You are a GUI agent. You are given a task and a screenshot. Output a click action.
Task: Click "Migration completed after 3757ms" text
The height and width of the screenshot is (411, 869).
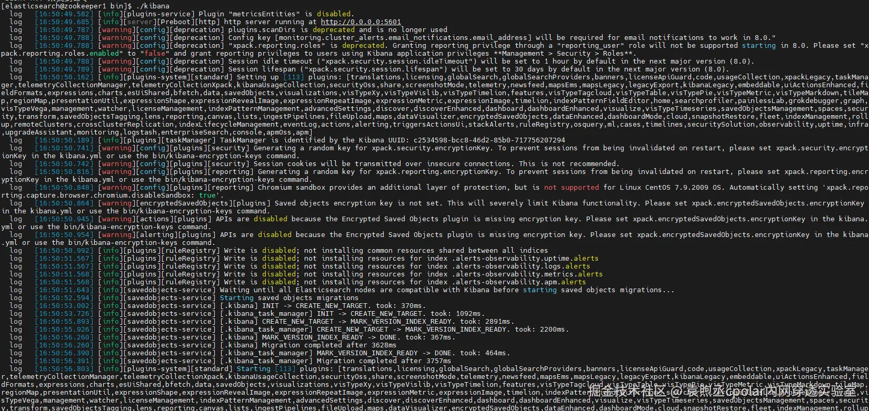click(384, 361)
